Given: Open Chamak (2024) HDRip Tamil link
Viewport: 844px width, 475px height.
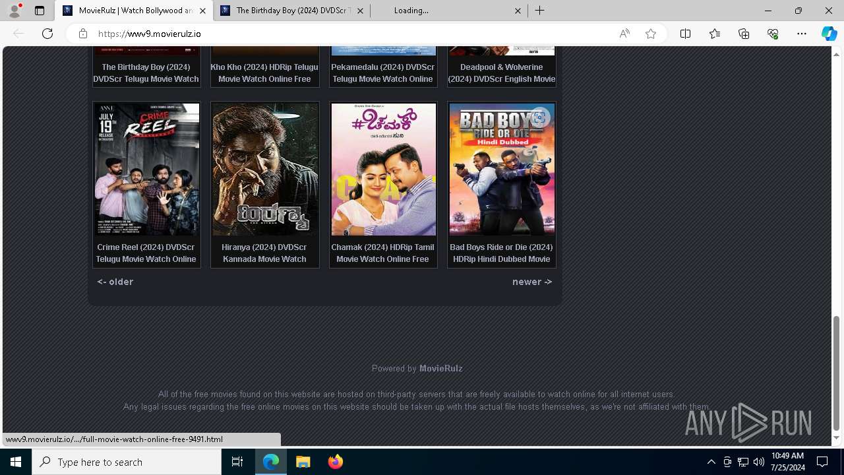Looking at the screenshot, I should coord(383,253).
